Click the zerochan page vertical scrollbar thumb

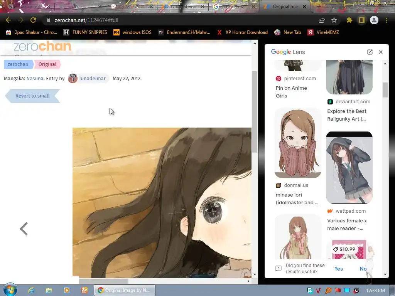click(x=255, y=112)
